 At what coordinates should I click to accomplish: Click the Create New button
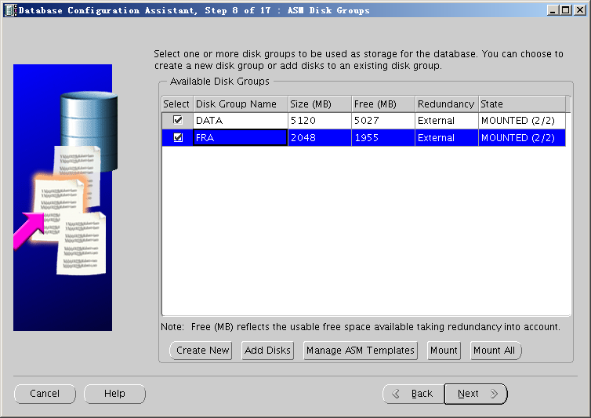202,351
